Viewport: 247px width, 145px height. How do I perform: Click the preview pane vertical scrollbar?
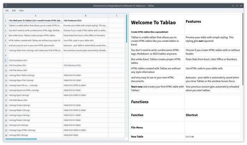pyautogui.click(x=243, y=49)
